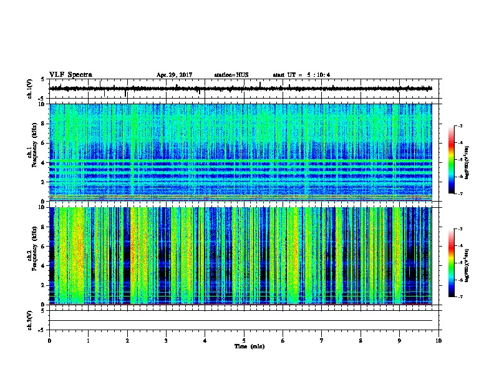
Task: Click time axis tick label "2"
Action: 127,341
